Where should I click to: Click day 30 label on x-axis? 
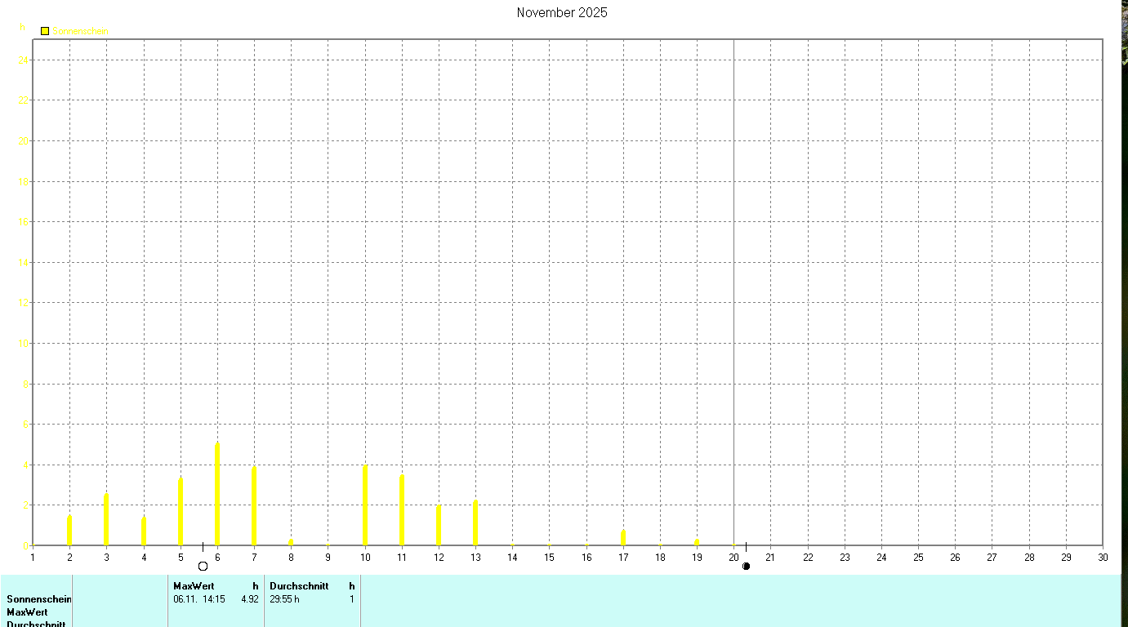click(1103, 558)
